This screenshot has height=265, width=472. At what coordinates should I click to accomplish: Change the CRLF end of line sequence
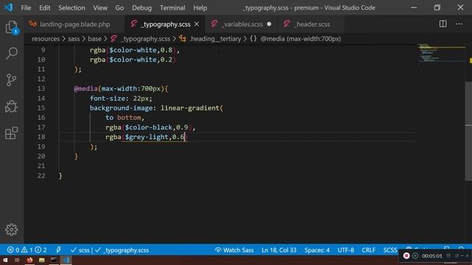point(369,250)
